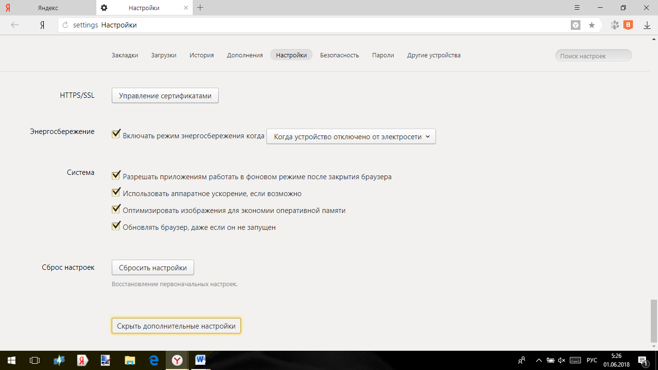Open the Yandex browser hamburger menu
The width and height of the screenshot is (658, 370).
click(577, 8)
